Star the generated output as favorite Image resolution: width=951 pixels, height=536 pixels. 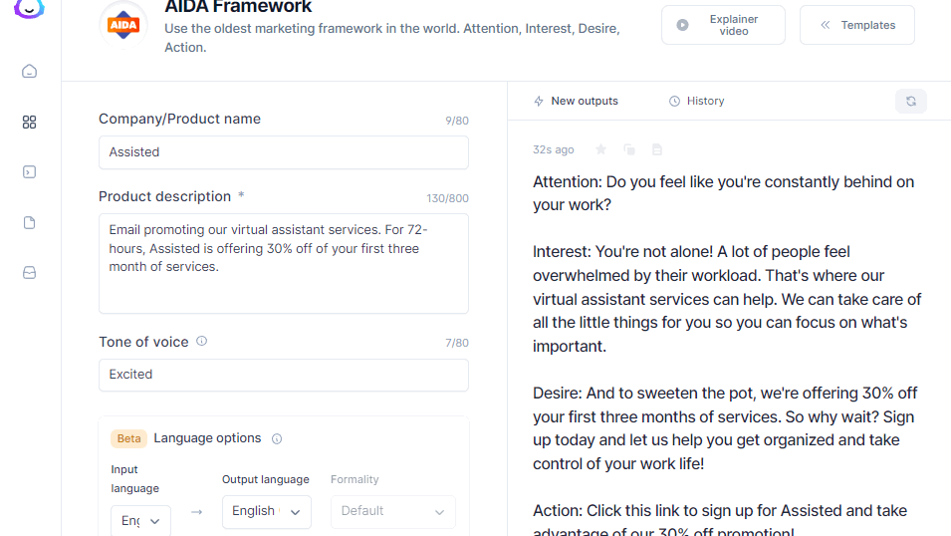600,149
